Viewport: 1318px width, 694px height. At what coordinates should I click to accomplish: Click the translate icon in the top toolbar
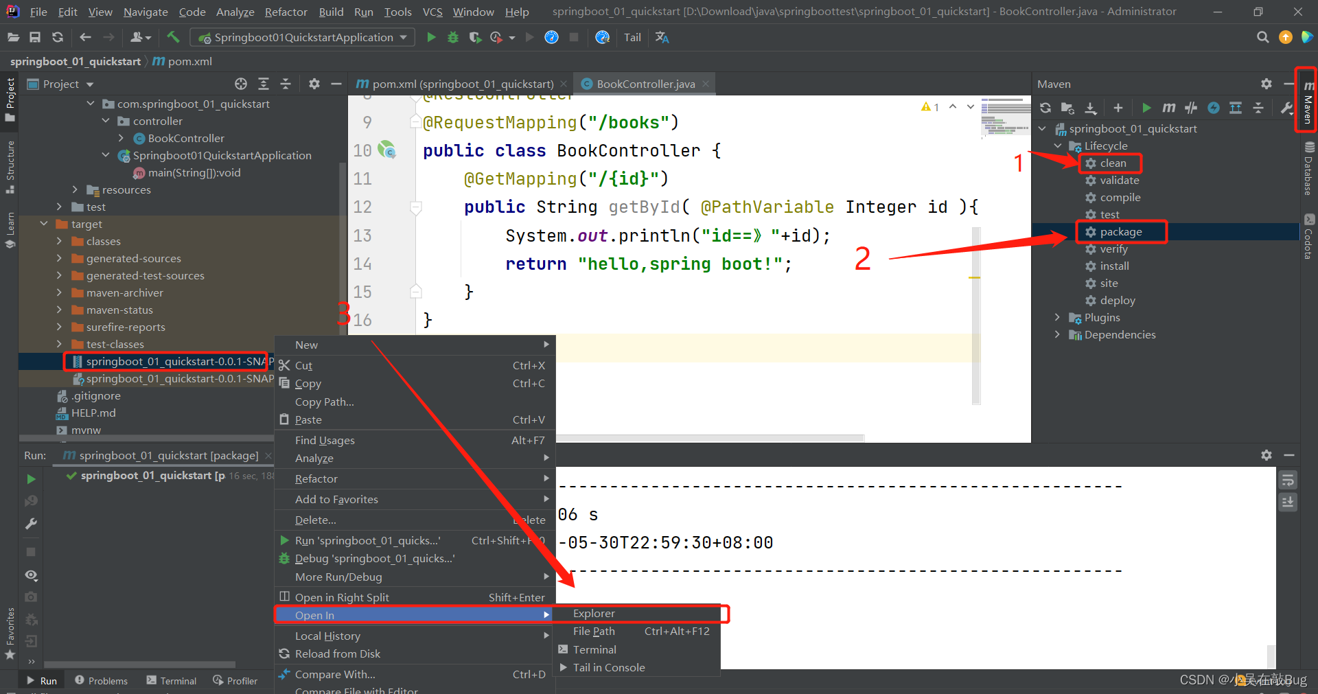[x=662, y=37]
